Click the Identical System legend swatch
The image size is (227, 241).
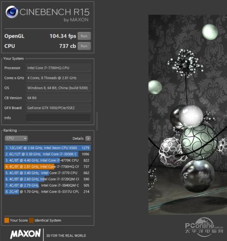(31, 220)
